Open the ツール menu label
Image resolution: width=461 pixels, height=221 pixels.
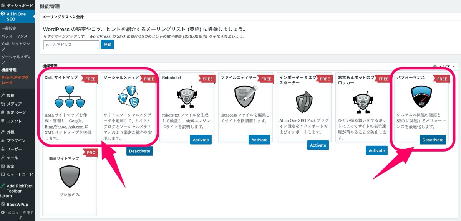(12, 158)
